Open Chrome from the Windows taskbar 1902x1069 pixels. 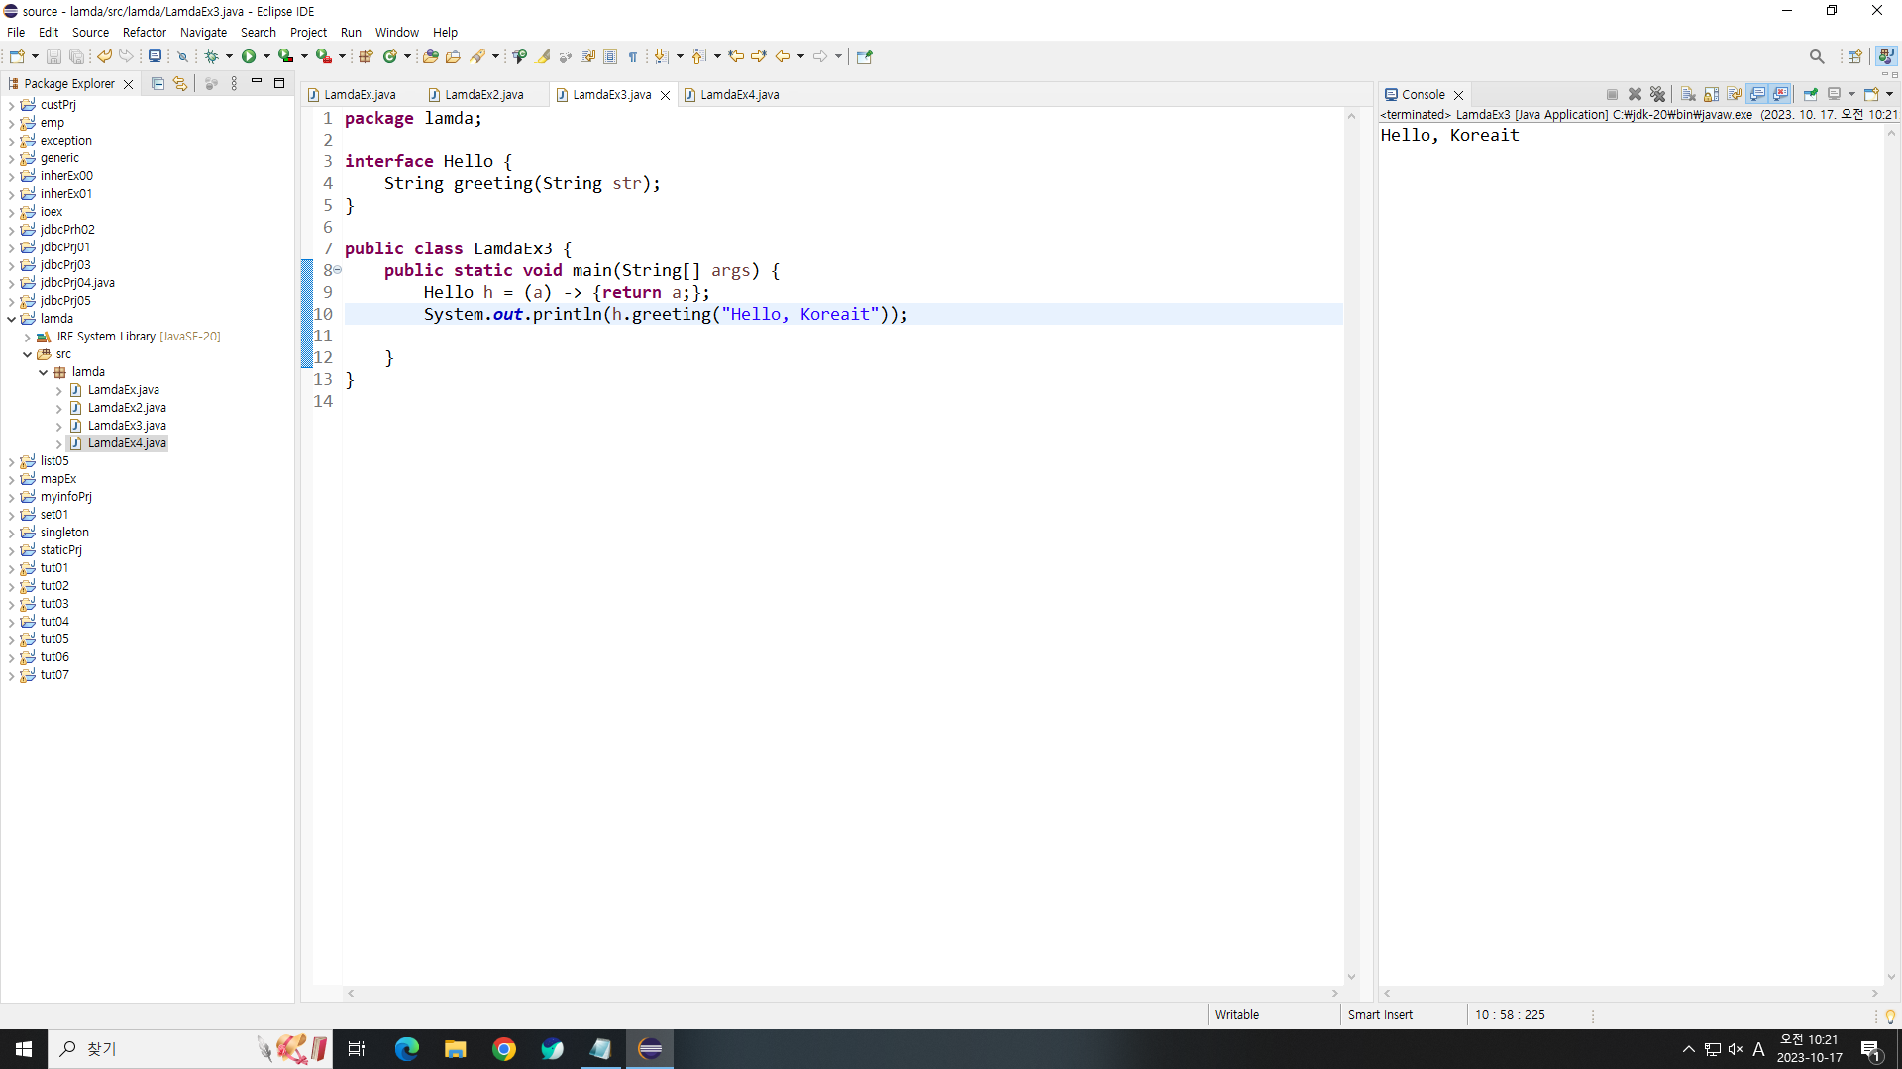pyautogui.click(x=504, y=1049)
